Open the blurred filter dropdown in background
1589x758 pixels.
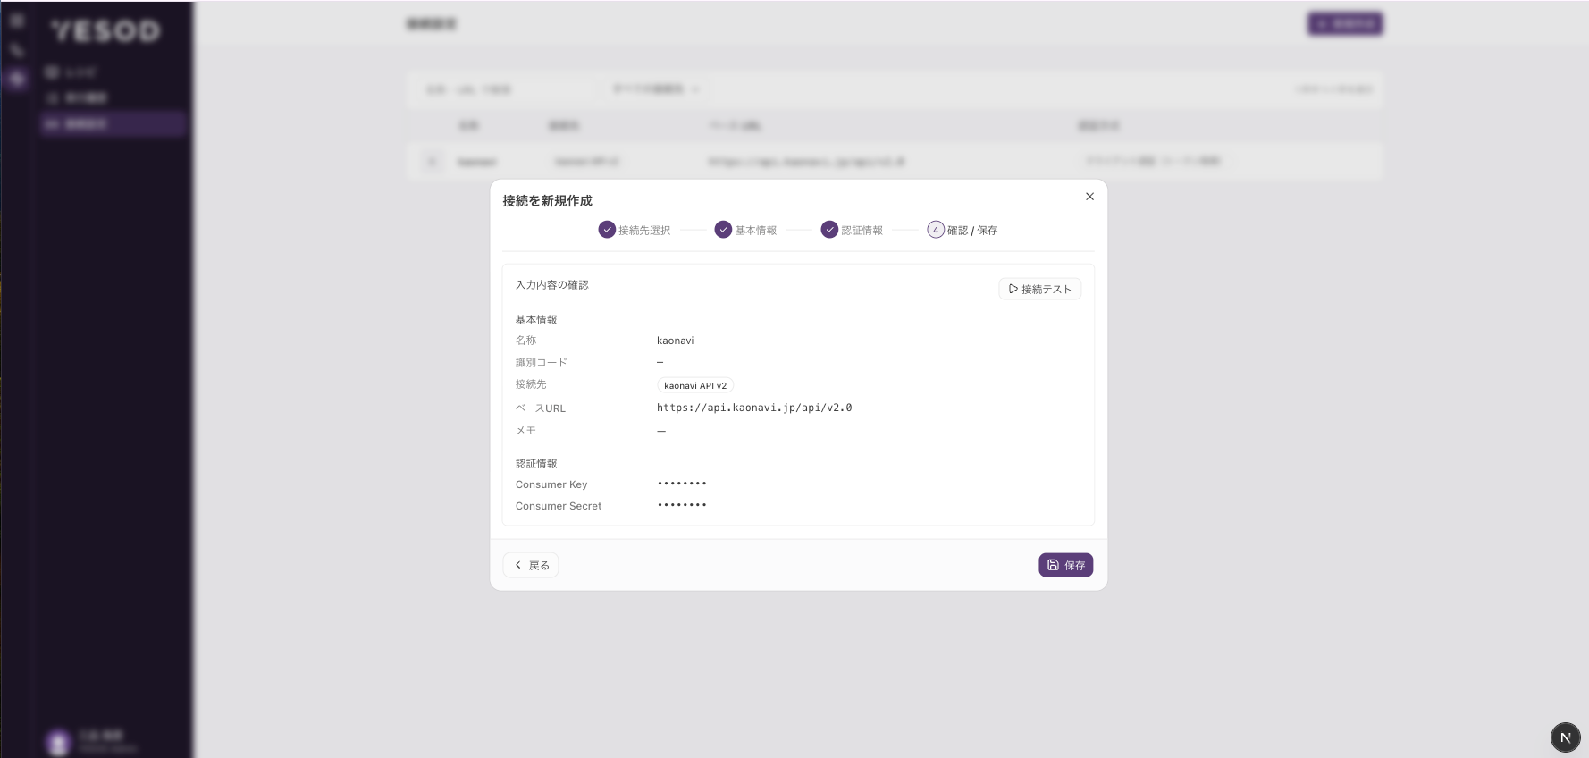(x=655, y=89)
